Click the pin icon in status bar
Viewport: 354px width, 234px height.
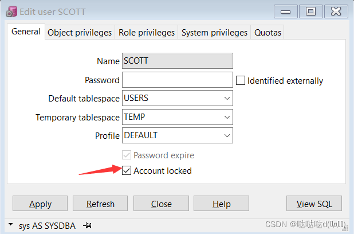pos(88,225)
